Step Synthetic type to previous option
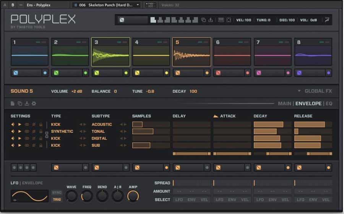 [81, 132]
